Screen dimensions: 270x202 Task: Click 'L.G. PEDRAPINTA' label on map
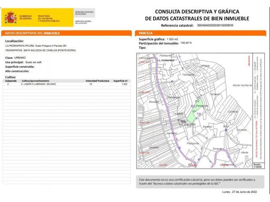(x=166, y=61)
